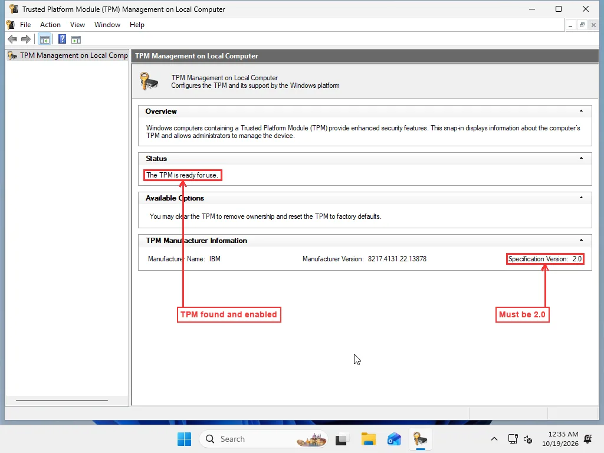Click the MMC console icon beside File menu

click(11, 25)
